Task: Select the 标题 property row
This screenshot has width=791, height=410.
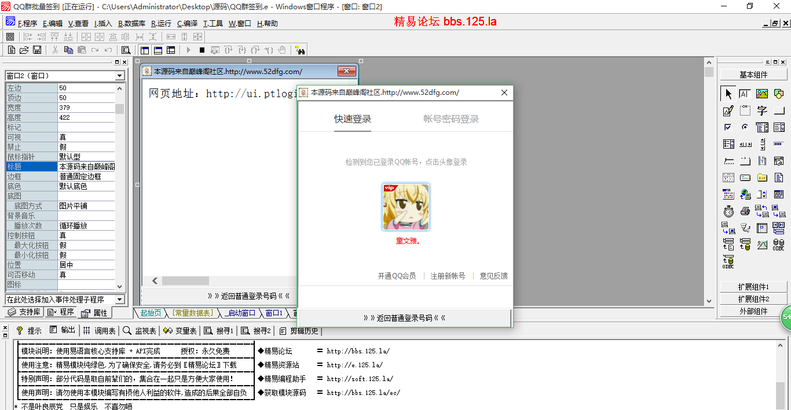Action: click(x=60, y=167)
